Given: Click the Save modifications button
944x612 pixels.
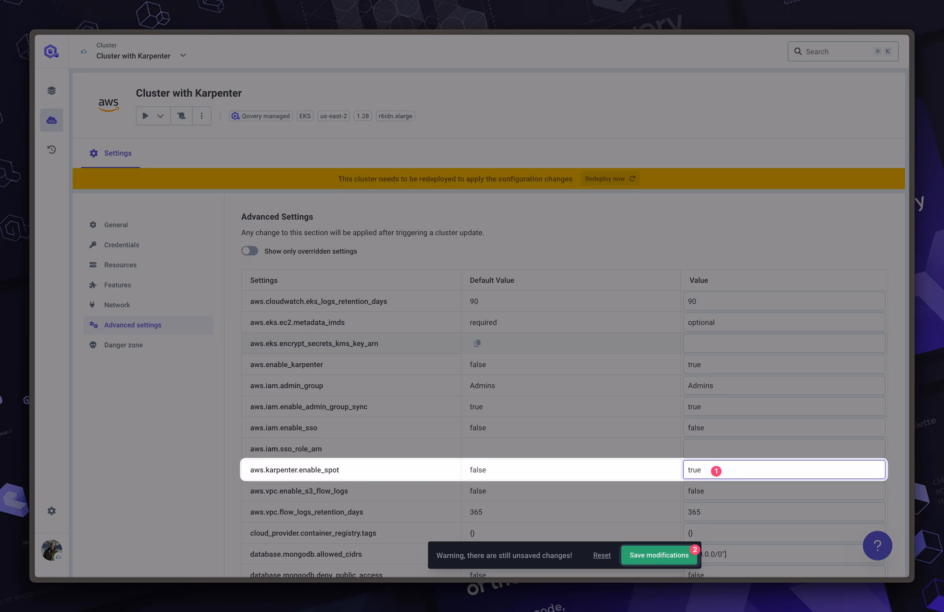Looking at the screenshot, I should (658, 555).
